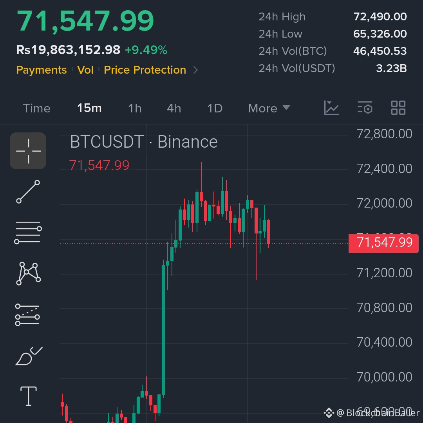Expand the More timeframes dropdown
The height and width of the screenshot is (423, 423).
click(269, 108)
